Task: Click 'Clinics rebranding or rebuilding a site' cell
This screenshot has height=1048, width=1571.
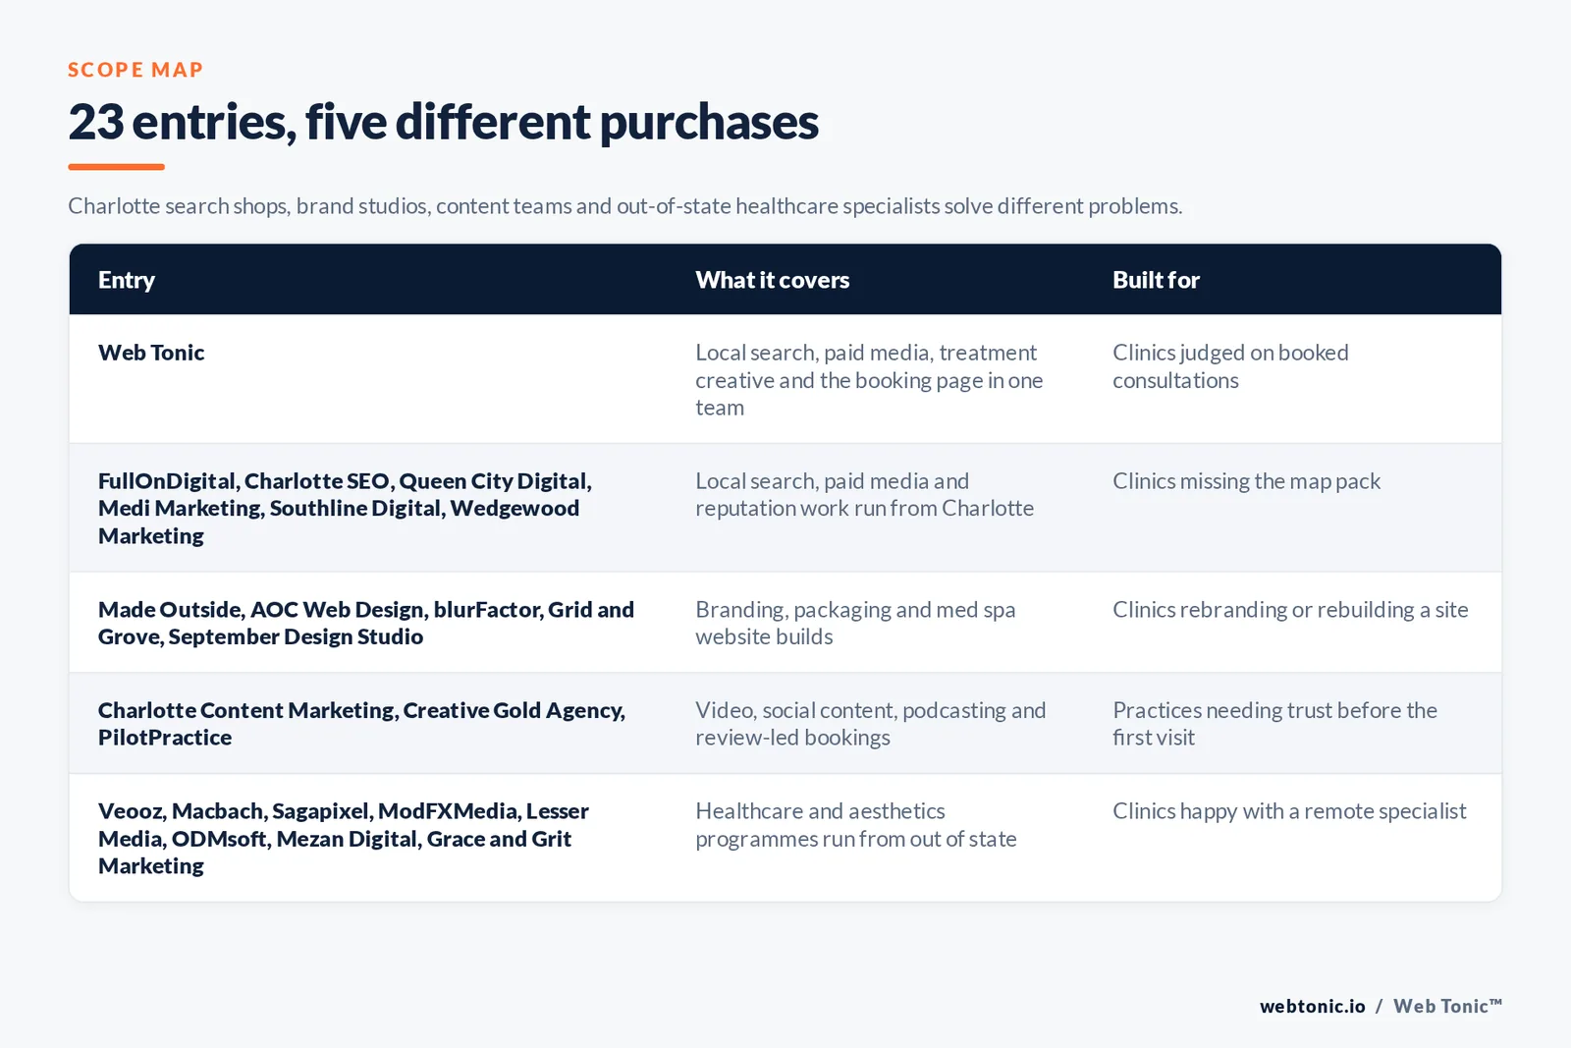Action: click(x=1290, y=610)
